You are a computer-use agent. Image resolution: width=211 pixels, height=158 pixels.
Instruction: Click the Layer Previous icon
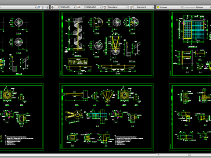point(43,7)
